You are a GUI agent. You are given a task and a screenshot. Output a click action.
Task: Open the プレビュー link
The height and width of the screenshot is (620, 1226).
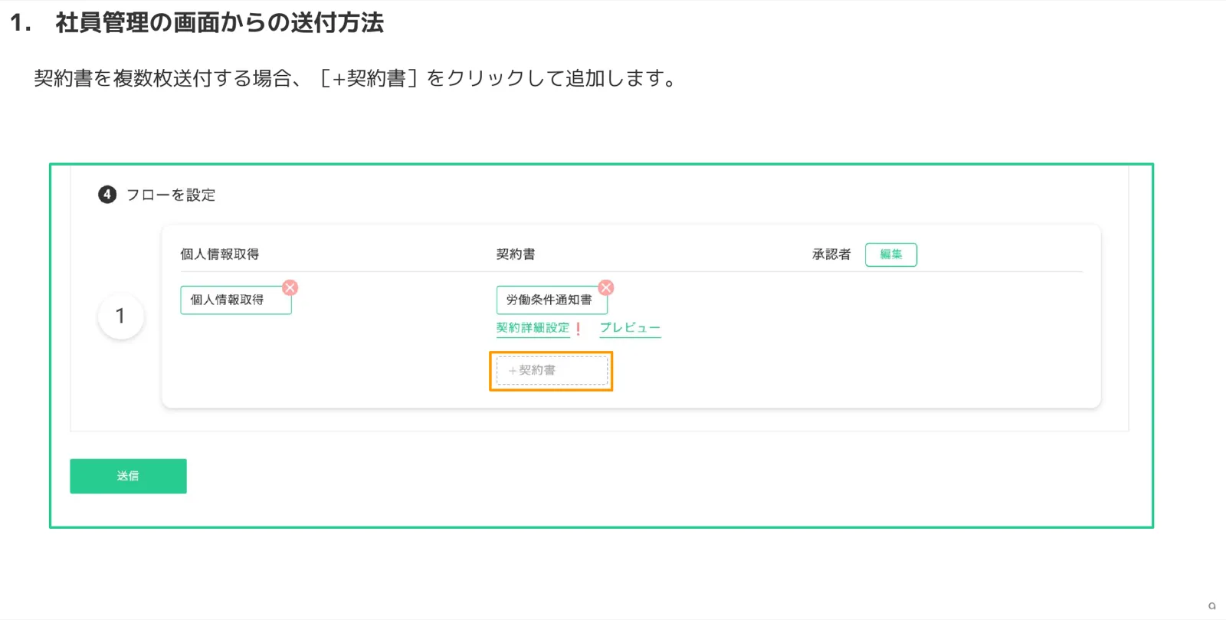tap(630, 328)
